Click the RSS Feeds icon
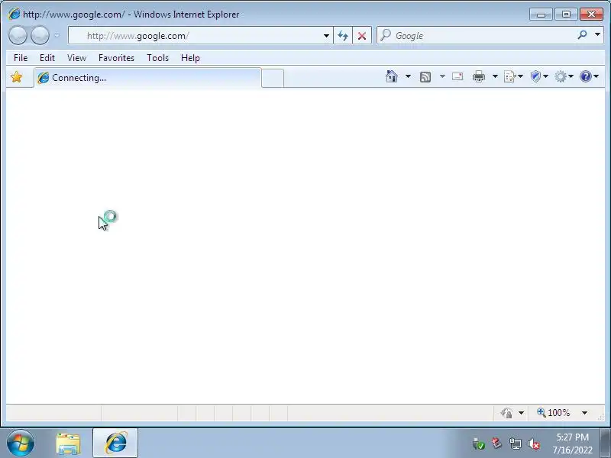Image resolution: width=611 pixels, height=458 pixels. click(x=425, y=77)
